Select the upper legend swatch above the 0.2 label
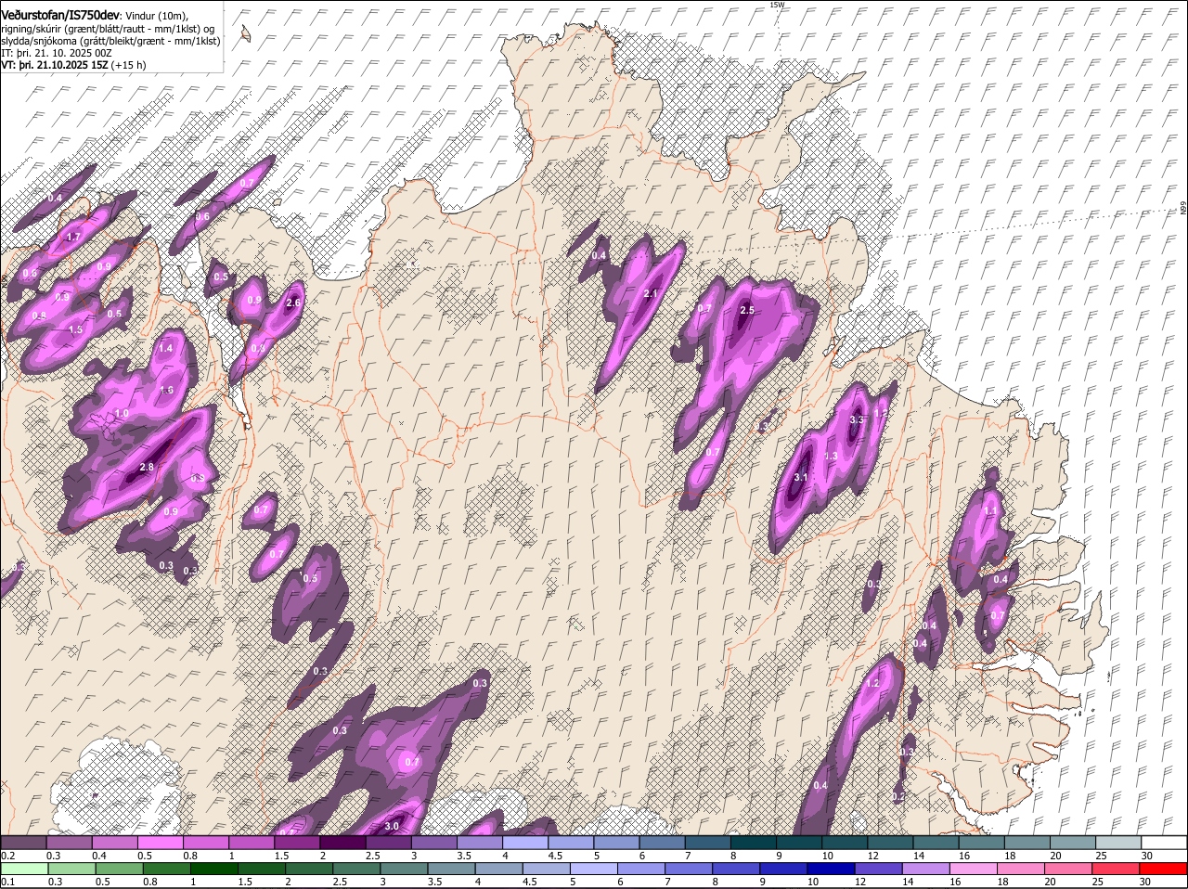The height and width of the screenshot is (889, 1188). [23, 843]
